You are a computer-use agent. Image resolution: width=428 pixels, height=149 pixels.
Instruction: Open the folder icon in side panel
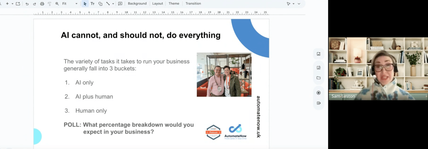[x=318, y=78]
